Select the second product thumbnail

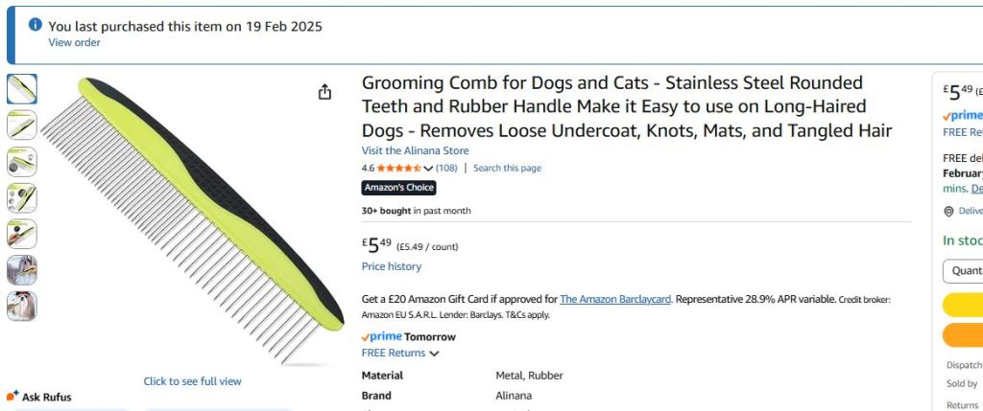pyautogui.click(x=22, y=125)
